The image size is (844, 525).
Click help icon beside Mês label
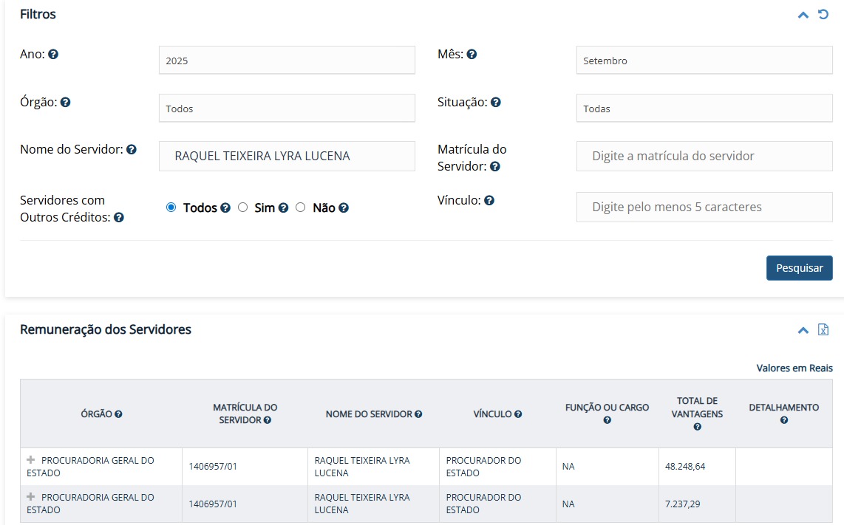tap(472, 55)
